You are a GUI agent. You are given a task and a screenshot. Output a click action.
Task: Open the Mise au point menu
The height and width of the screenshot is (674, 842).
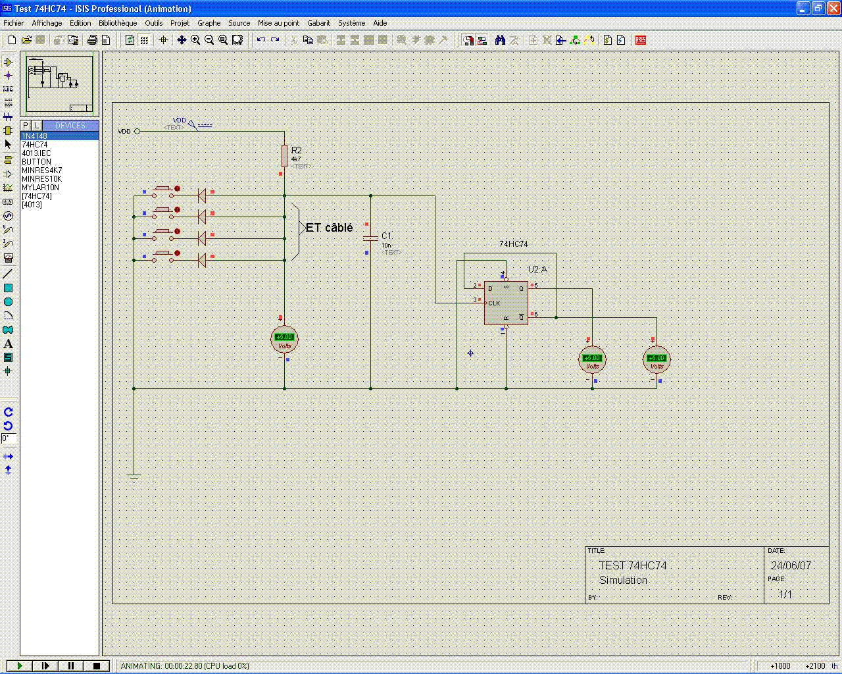pos(278,23)
